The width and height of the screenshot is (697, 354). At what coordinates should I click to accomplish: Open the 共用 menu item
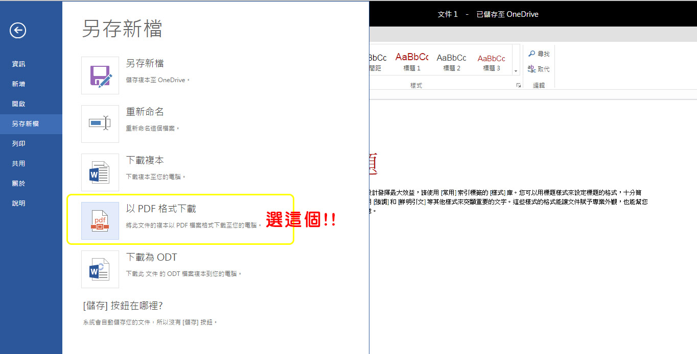[31, 164]
